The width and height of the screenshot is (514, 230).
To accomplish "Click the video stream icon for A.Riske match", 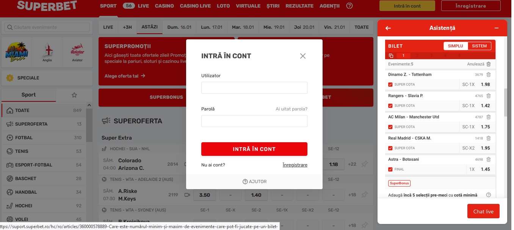I will (187, 195).
